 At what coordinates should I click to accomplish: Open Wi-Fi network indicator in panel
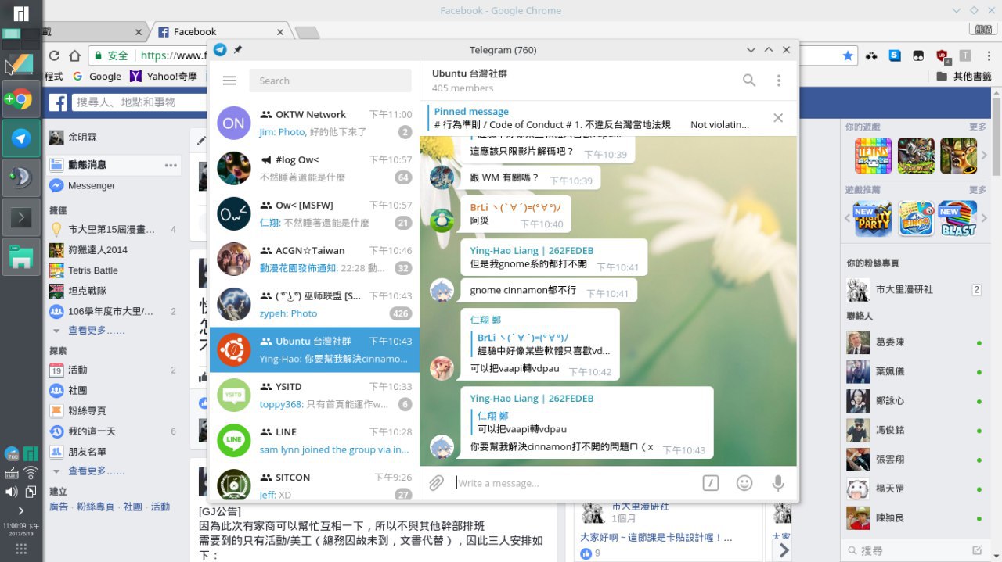pyautogui.click(x=31, y=472)
